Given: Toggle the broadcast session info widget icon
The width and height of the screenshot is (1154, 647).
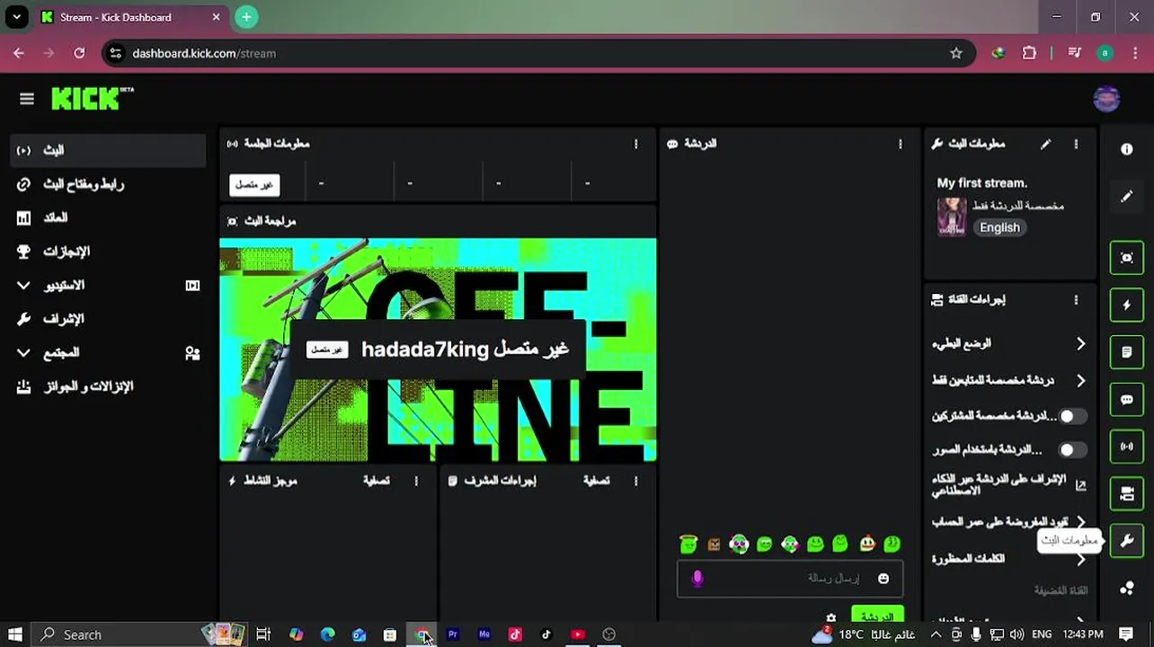Looking at the screenshot, I should [1126, 447].
